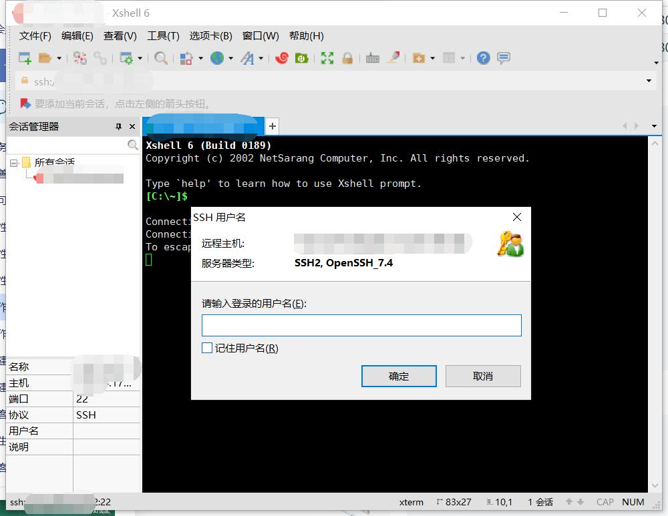The image size is (668, 516).
Task: Pin the 会话管理器 panel
Action: coord(118,127)
